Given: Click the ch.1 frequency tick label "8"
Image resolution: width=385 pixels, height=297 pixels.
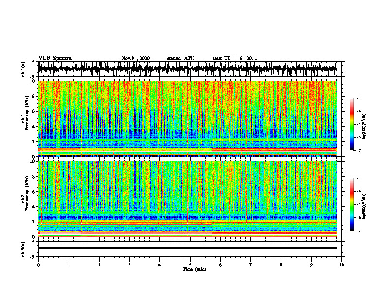Looking at the screenshot, I should (x=34, y=96).
